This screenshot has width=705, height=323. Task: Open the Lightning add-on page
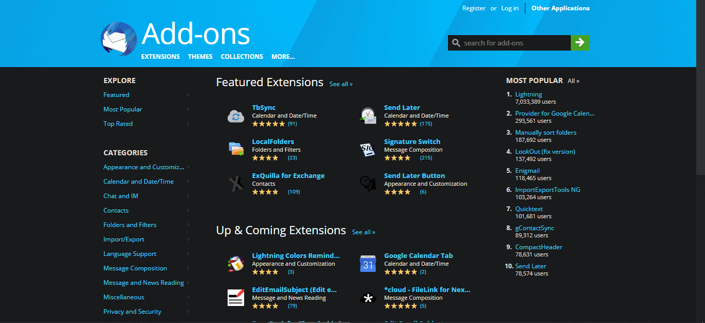click(x=527, y=94)
